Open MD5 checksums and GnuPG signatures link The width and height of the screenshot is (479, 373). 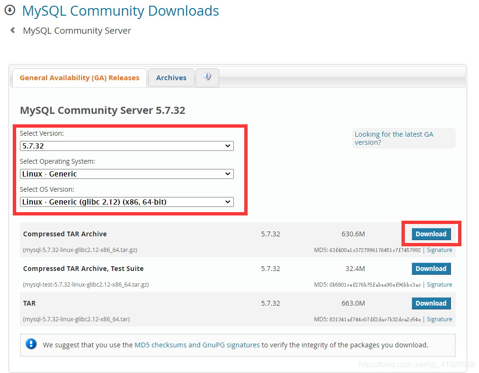click(197, 345)
